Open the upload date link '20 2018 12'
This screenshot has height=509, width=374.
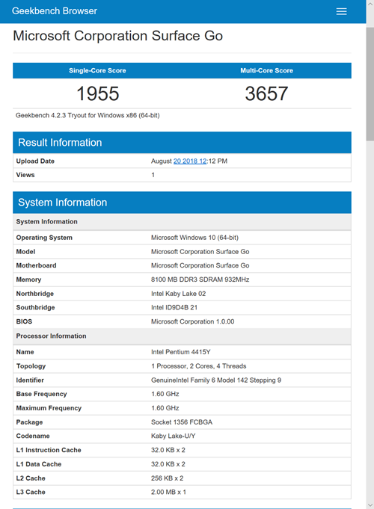(x=190, y=161)
